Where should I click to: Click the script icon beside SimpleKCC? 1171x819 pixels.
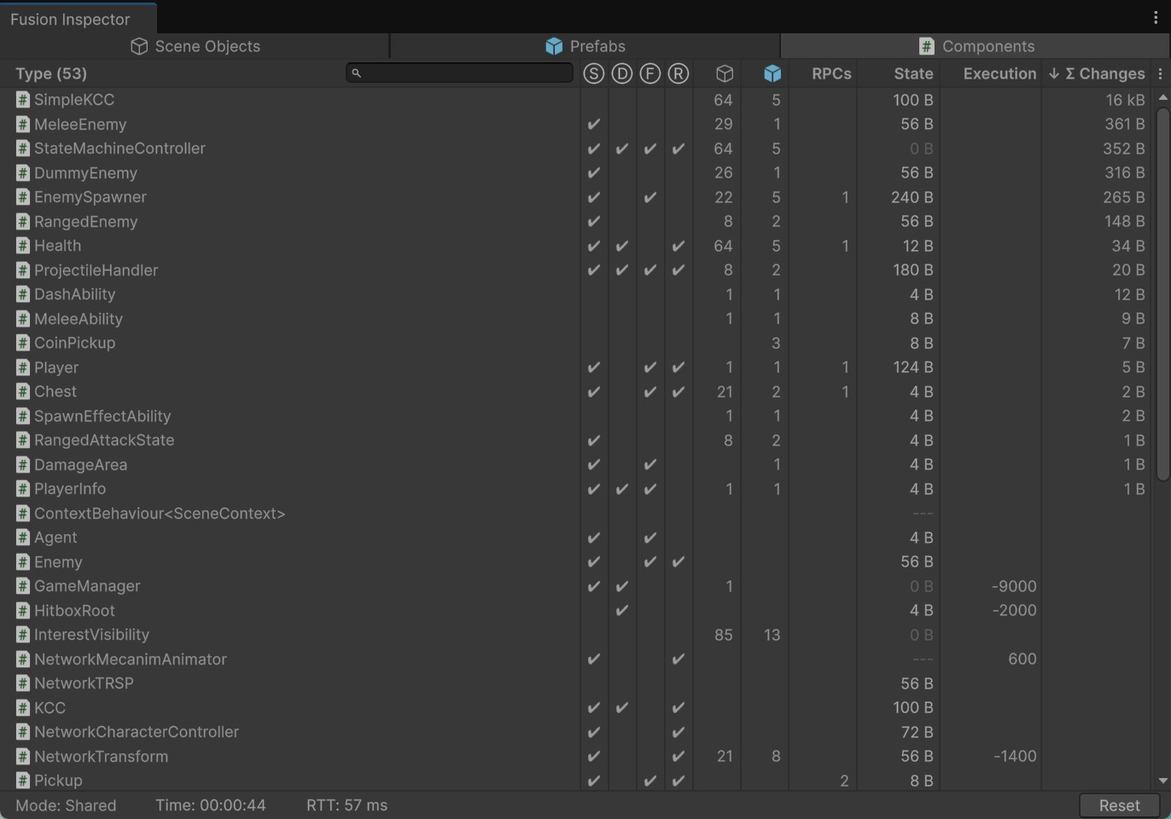point(23,100)
